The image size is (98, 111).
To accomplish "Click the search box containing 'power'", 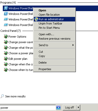I will pos(28,108).
